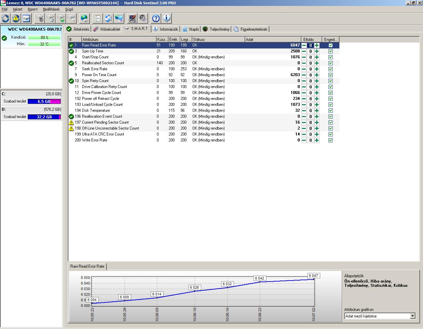Switch to the Napló tab
The image size is (423, 329).
190,29
